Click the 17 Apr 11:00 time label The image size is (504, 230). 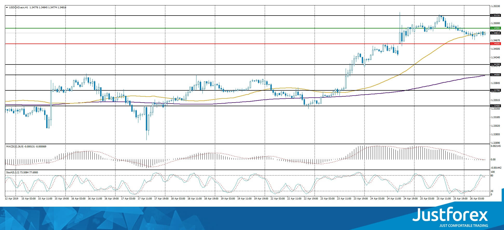[145, 199]
